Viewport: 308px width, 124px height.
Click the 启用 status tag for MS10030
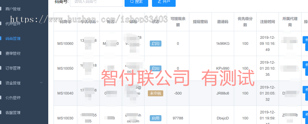click(156, 118)
